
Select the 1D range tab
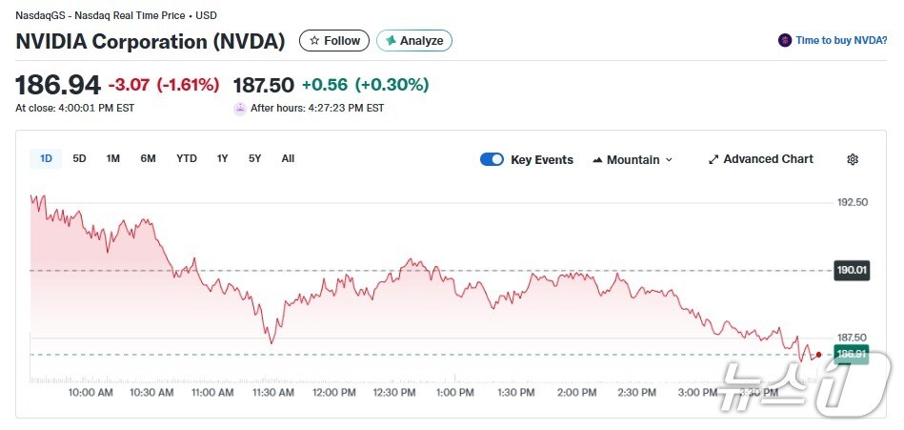coord(46,158)
